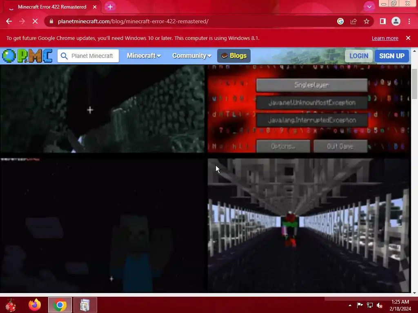418x313 pixels.
Task: Click the SIGN UP button
Action: [391, 56]
